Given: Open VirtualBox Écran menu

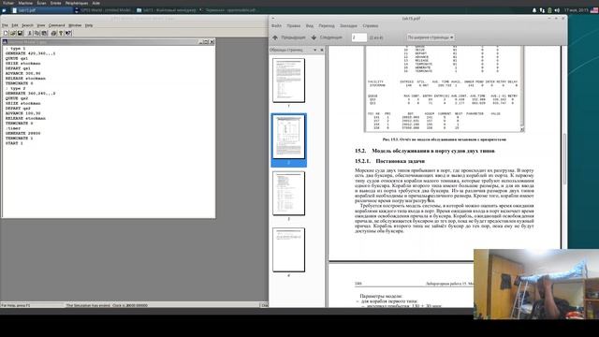Looking at the screenshot, I should pos(41,3).
